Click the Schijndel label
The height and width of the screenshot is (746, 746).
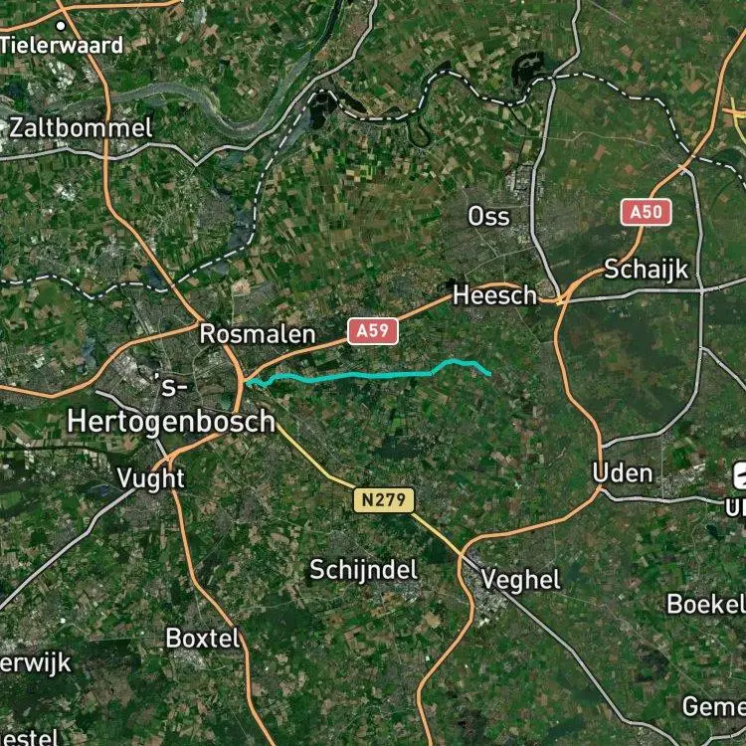coord(364,570)
